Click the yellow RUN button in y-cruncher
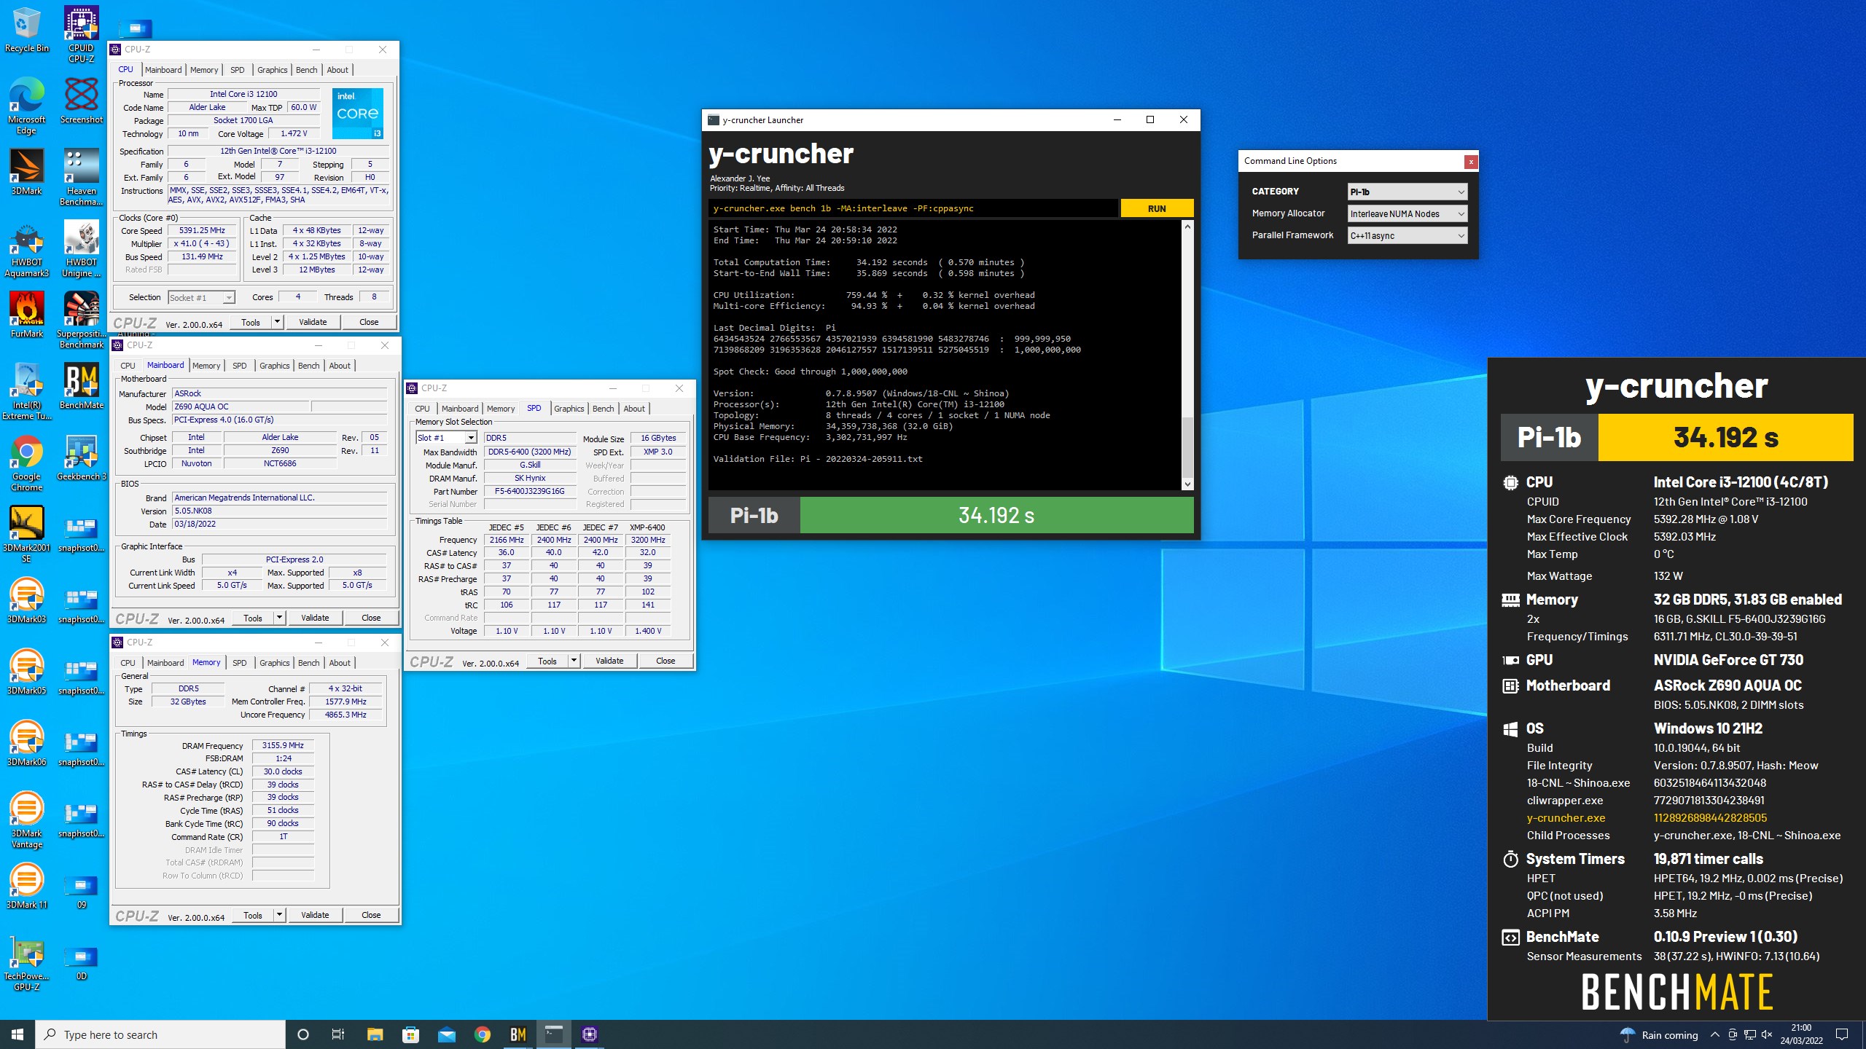This screenshot has width=1866, height=1049. (x=1157, y=208)
